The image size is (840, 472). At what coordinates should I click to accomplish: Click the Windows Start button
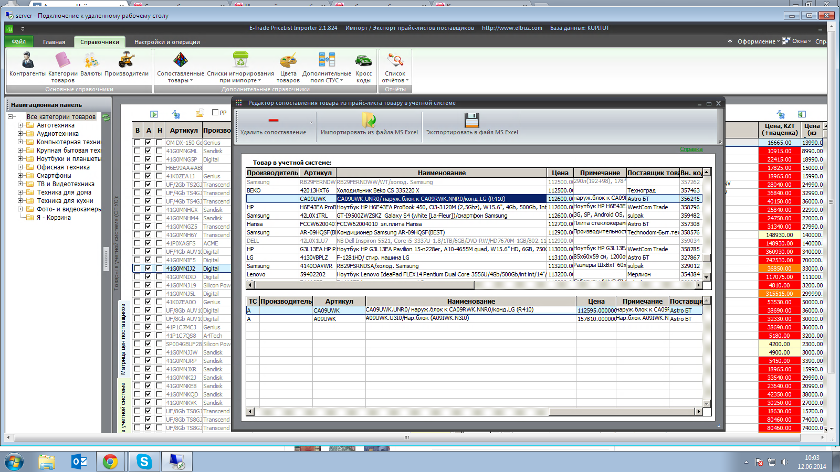14,462
